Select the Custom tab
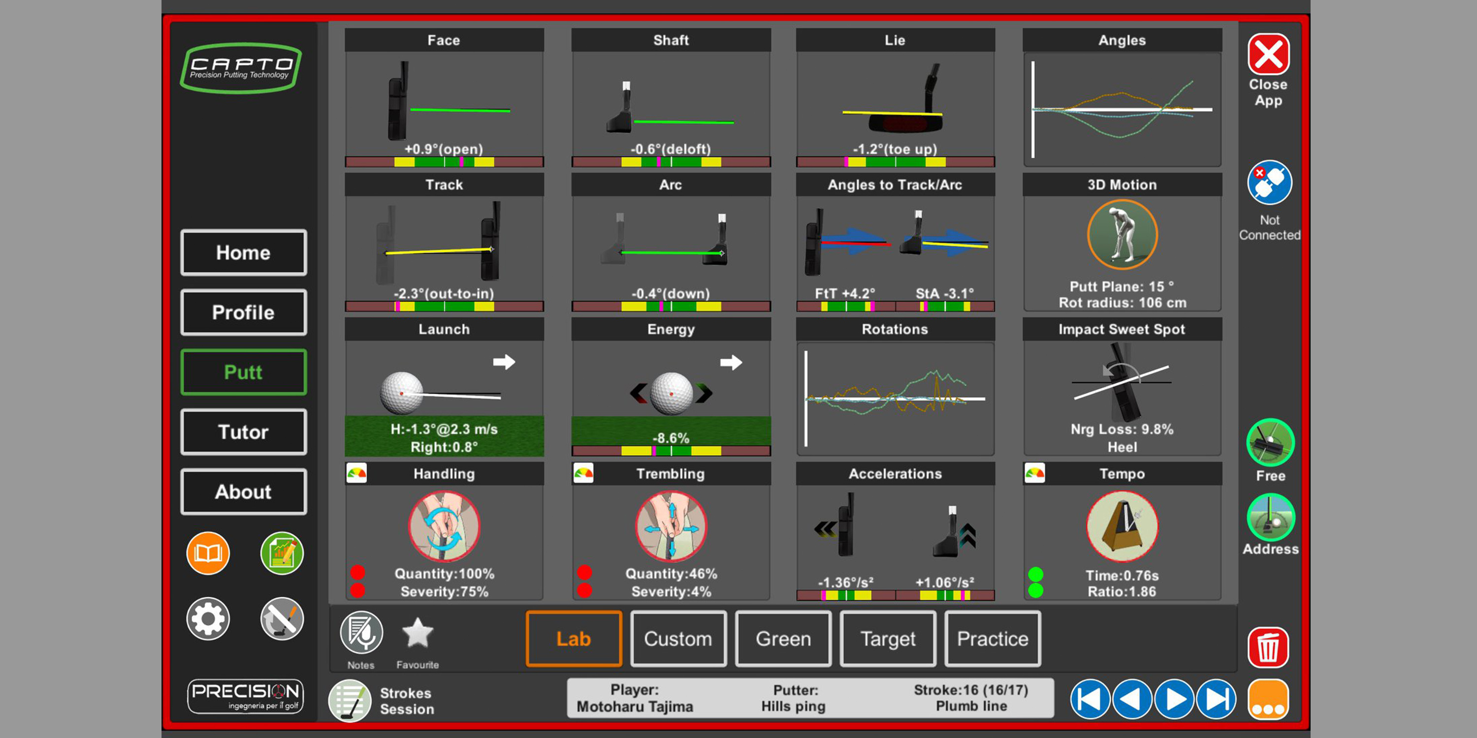The width and height of the screenshot is (1477, 738). tap(678, 638)
